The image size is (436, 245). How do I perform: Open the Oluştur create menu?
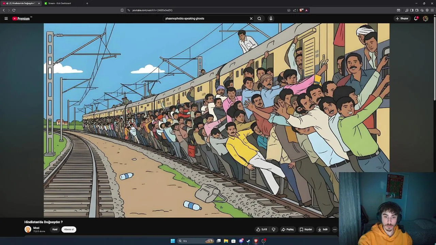point(402,18)
